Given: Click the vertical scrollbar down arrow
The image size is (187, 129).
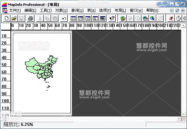Looking at the screenshot, I should (x=183, y=114).
